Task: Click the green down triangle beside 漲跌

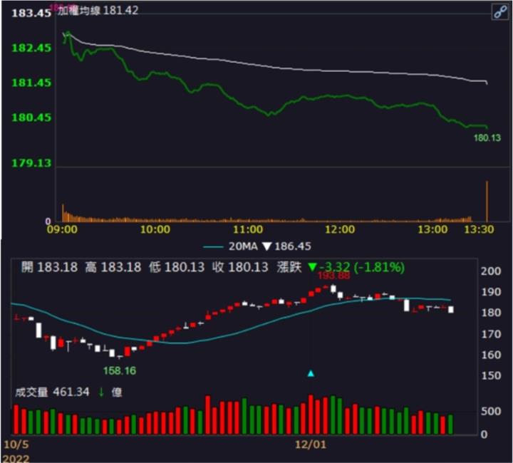Action: tap(312, 267)
